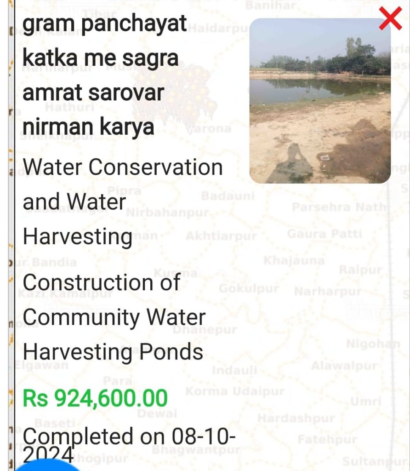Image resolution: width=410 pixels, height=471 pixels.
Task: Click the Parsehra Nath map label
Action: coord(340,207)
